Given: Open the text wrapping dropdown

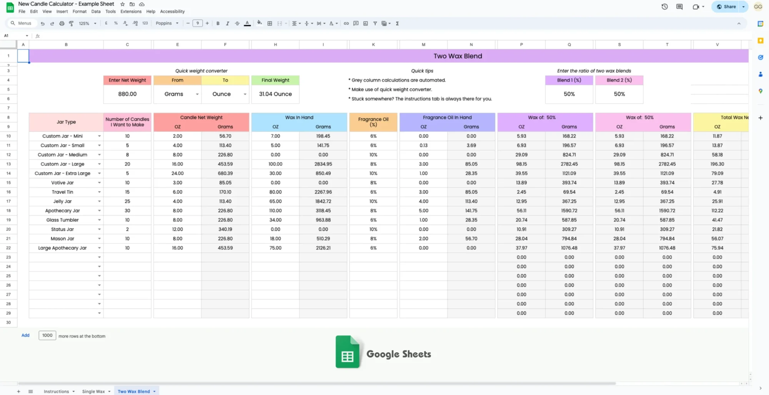Looking at the screenshot, I should click(321, 23).
